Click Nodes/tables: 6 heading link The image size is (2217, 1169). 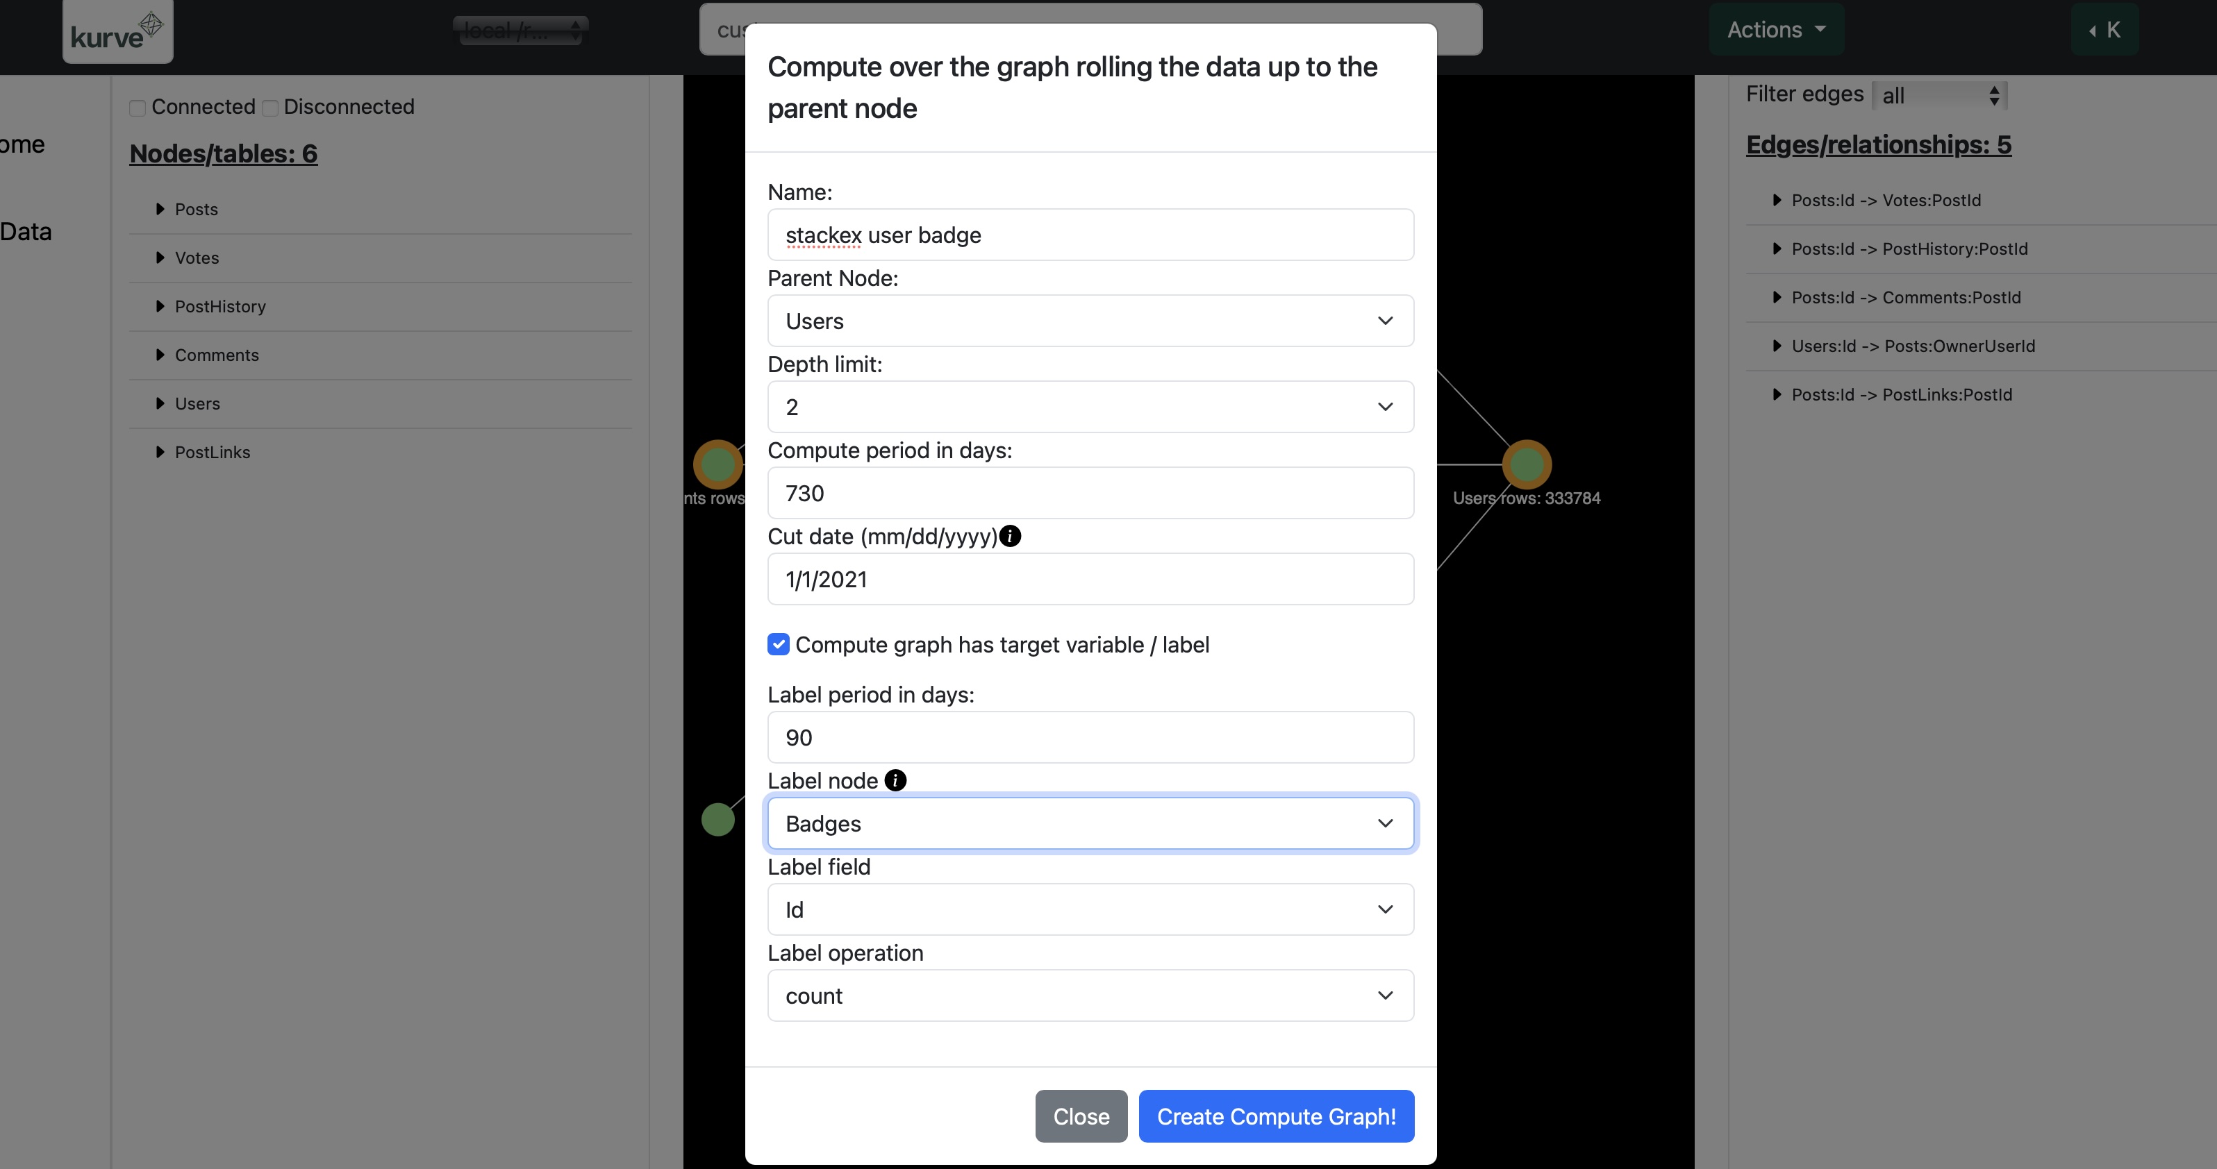pyautogui.click(x=224, y=153)
